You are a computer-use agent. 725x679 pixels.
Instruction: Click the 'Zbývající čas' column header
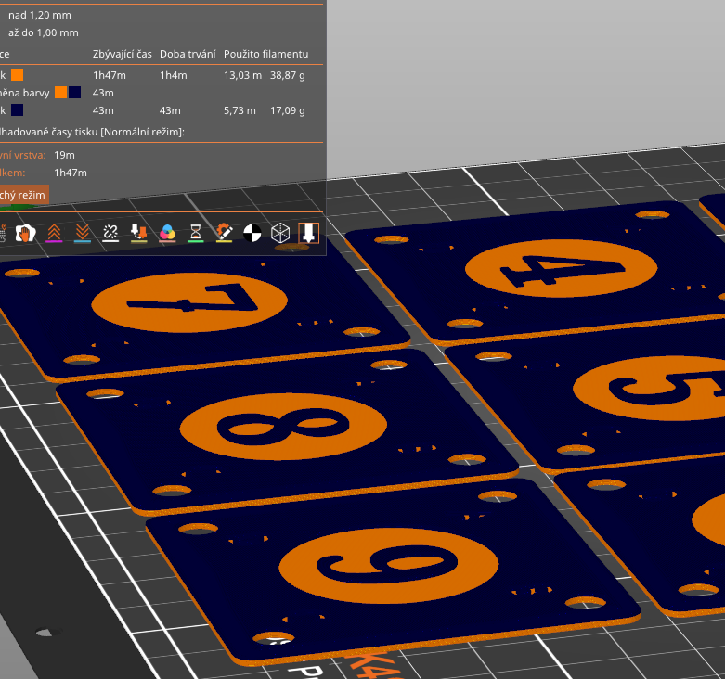(122, 54)
